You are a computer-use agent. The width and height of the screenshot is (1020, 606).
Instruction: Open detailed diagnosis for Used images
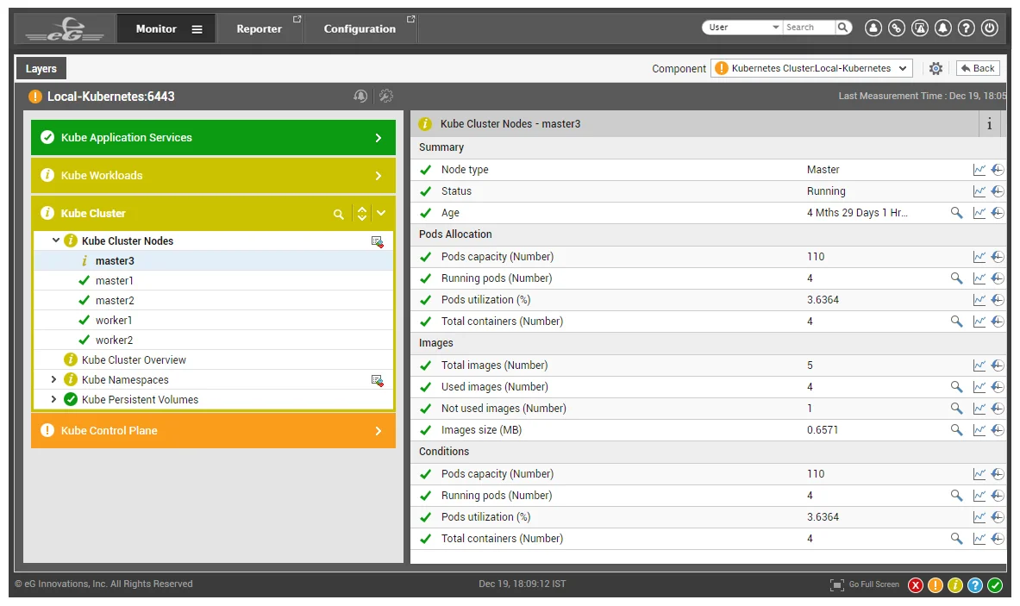(x=956, y=387)
